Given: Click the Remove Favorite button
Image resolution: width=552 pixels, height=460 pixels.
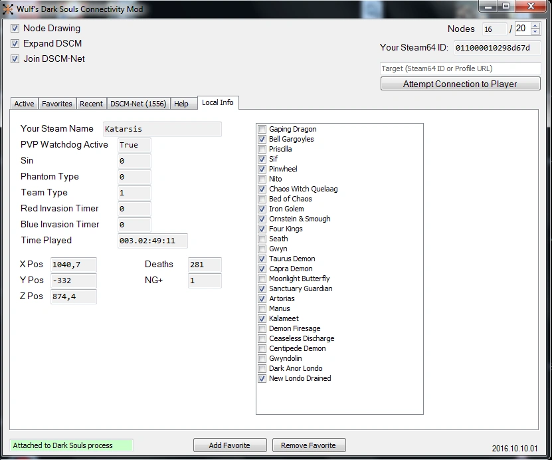Looking at the screenshot, I should [308, 445].
